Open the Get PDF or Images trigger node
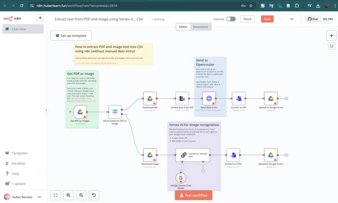This screenshot has height=203, width=338. pos(80,112)
